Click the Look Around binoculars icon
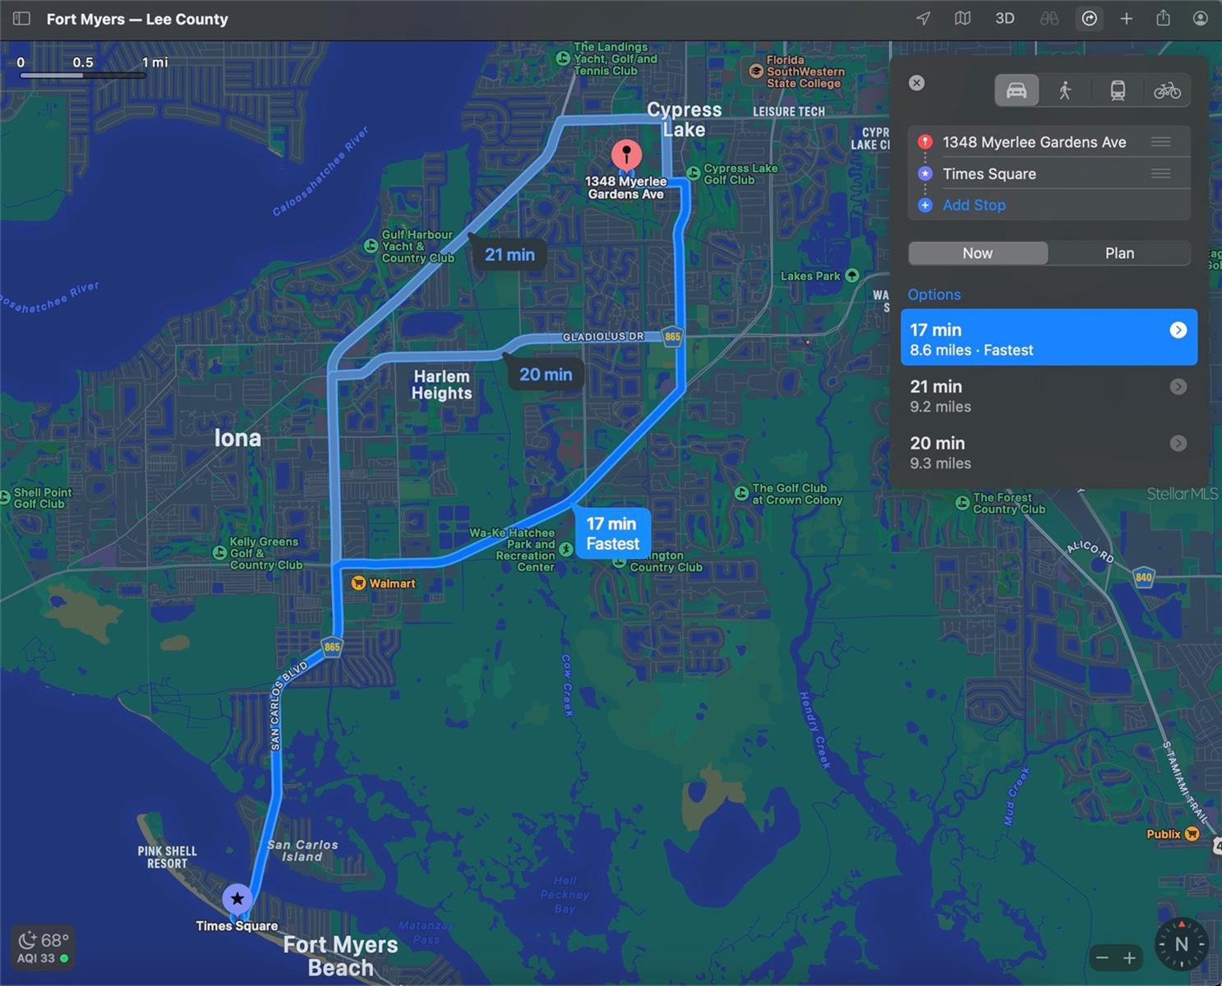The width and height of the screenshot is (1222, 986). (x=1049, y=18)
